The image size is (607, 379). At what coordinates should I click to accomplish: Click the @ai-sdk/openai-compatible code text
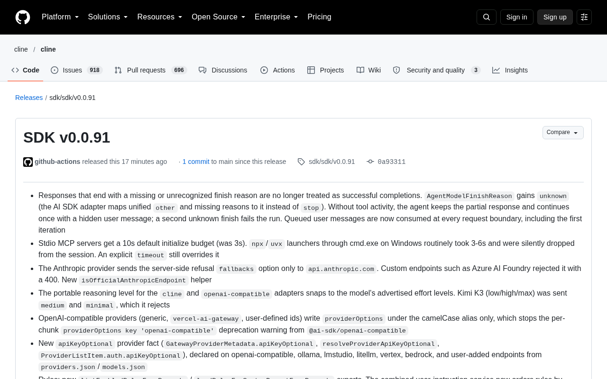tap(358, 331)
